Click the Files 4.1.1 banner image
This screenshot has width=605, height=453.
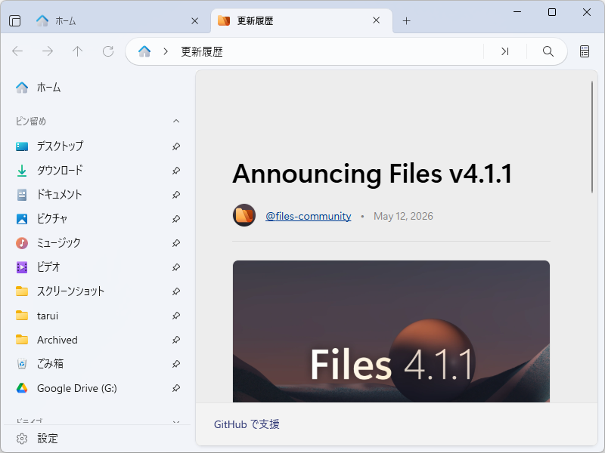pyautogui.click(x=391, y=331)
